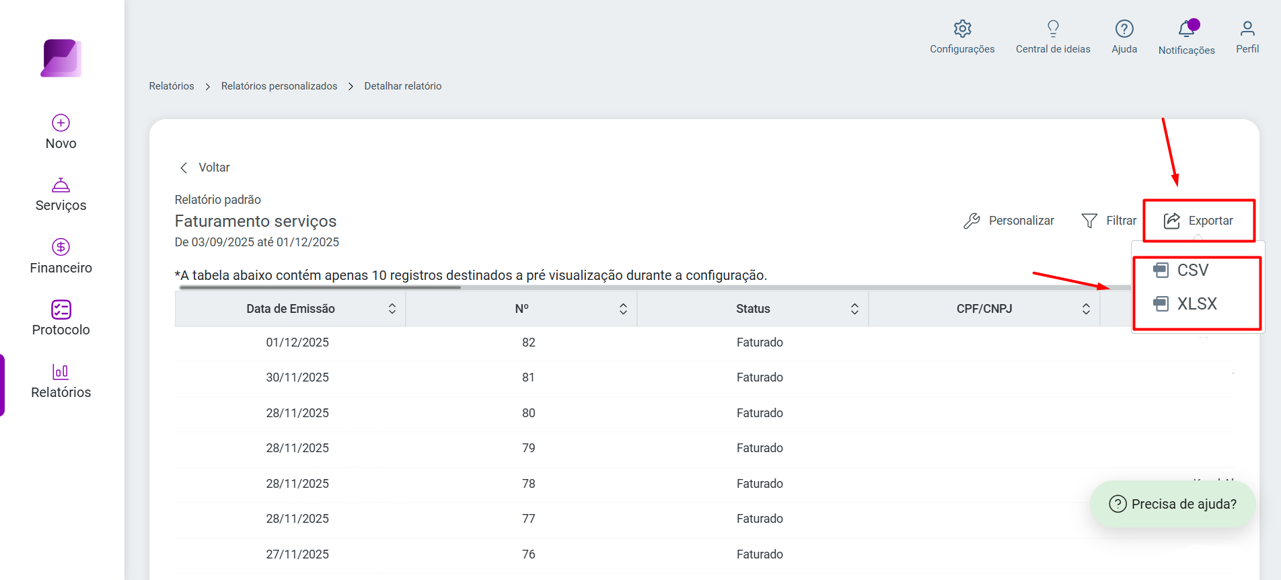Screen dimensions: 1281x580
Task: Open the Notificações bell icon
Action: click(1187, 29)
